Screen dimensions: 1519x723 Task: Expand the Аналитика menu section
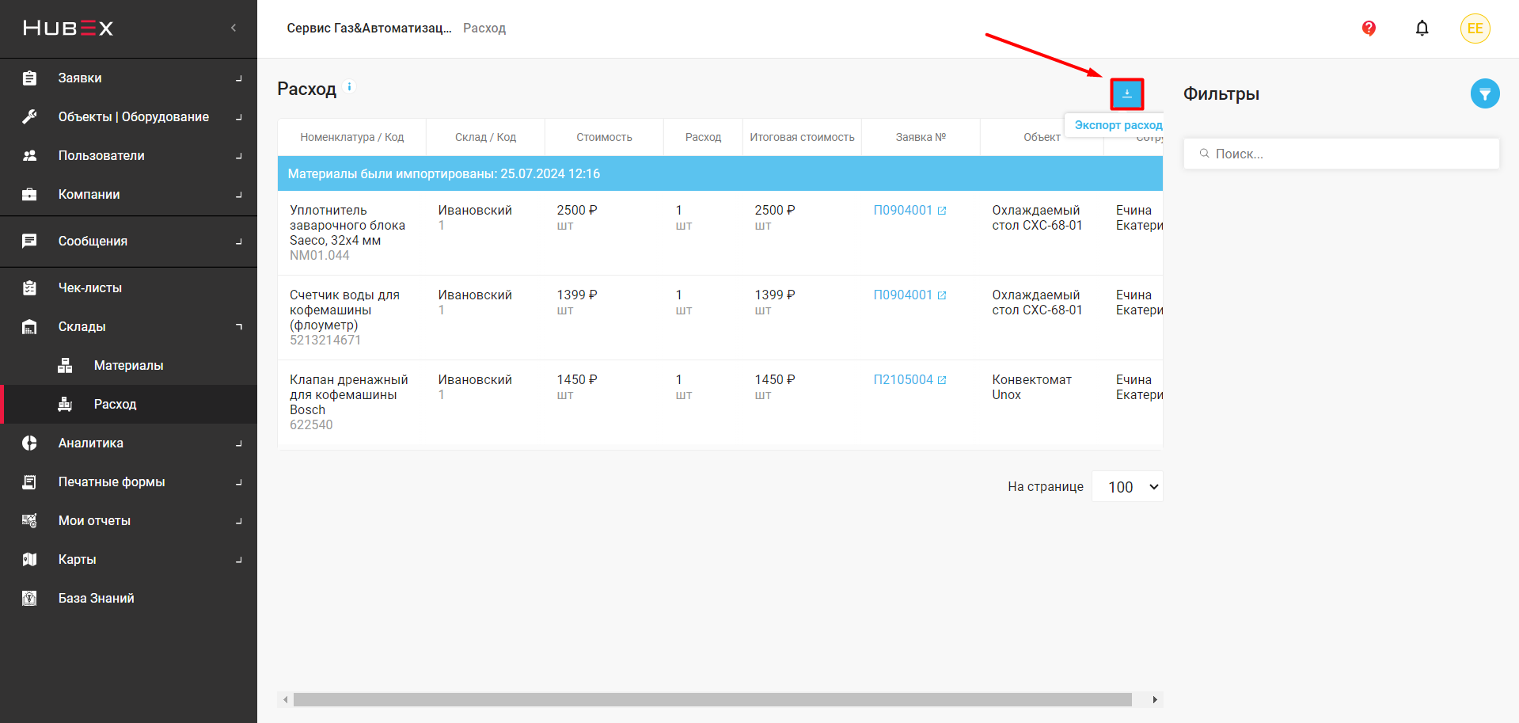point(128,443)
